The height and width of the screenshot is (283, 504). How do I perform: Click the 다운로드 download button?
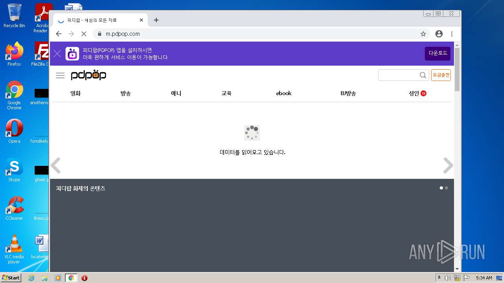[x=437, y=53]
